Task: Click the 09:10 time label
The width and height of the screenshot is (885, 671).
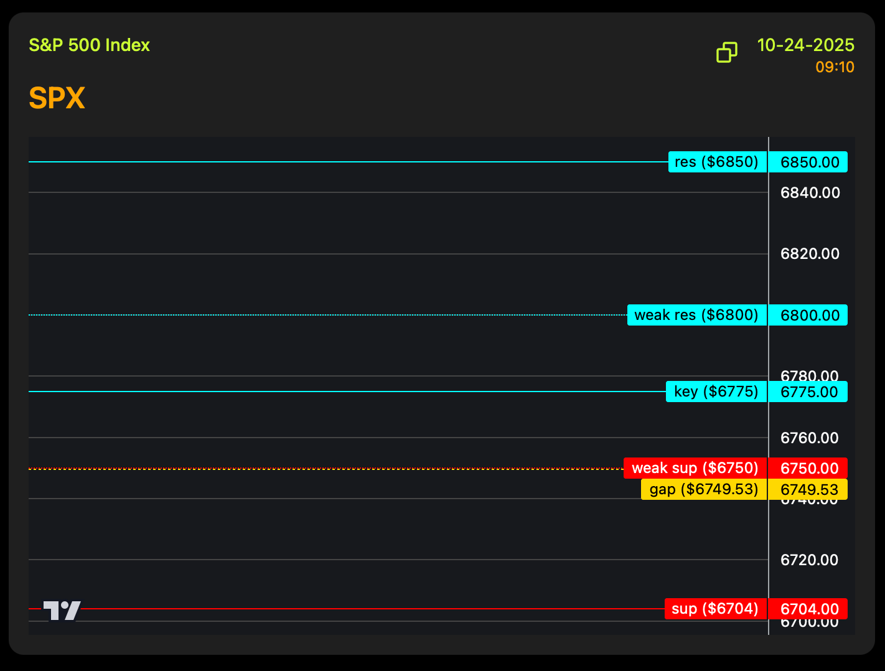Action: [835, 67]
